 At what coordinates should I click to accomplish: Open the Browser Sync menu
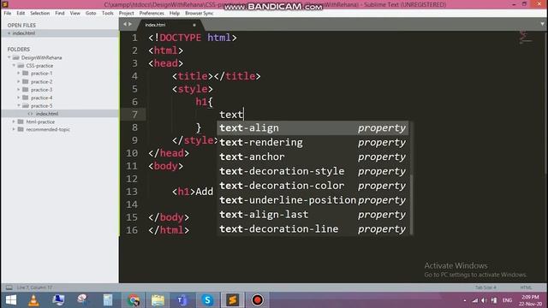point(200,13)
